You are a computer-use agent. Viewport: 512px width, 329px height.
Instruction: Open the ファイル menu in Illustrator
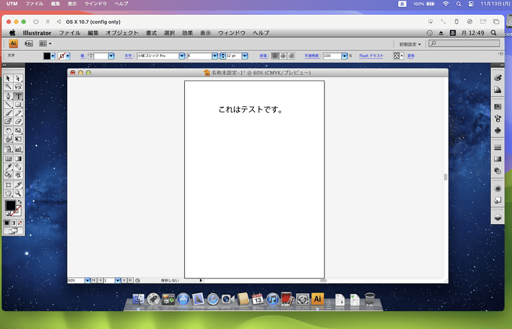tap(70, 33)
